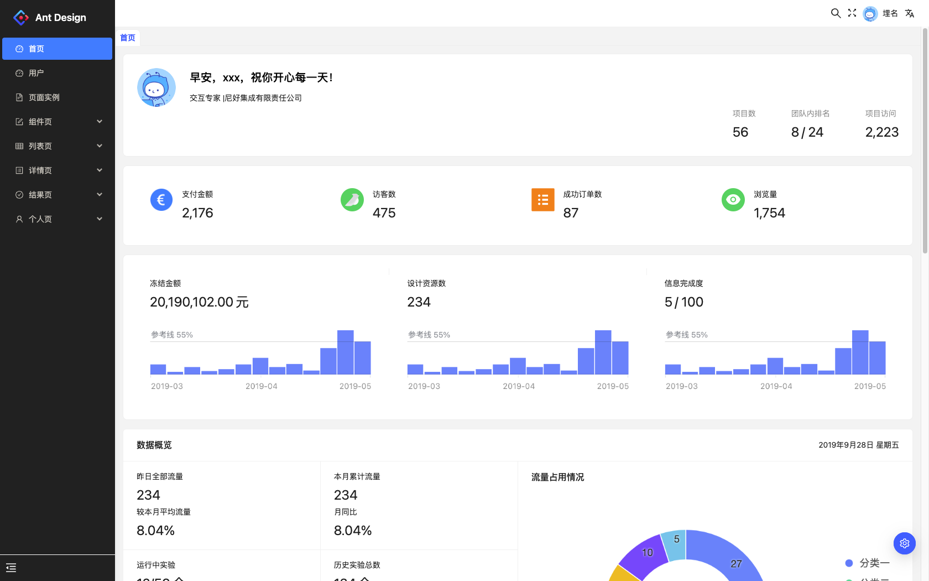Click the 浏览量 value 1,754

pyautogui.click(x=769, y=213)
